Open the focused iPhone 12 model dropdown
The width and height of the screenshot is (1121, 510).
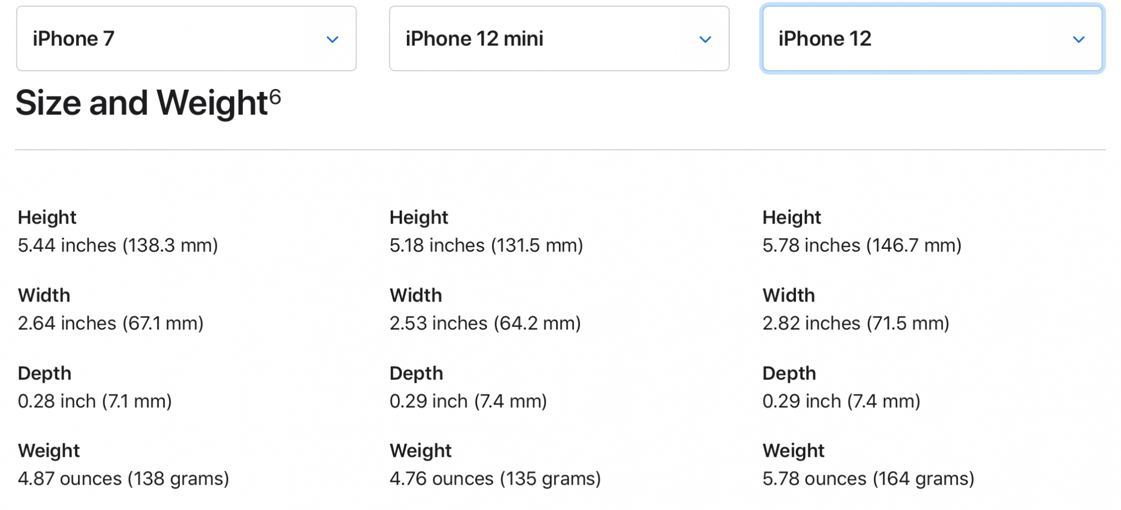[x=932, y=39]
